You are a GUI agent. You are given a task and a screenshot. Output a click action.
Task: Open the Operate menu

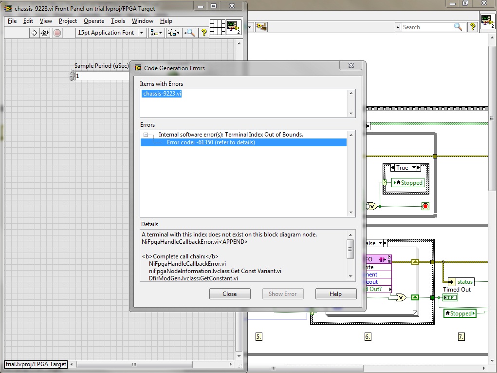94,21
